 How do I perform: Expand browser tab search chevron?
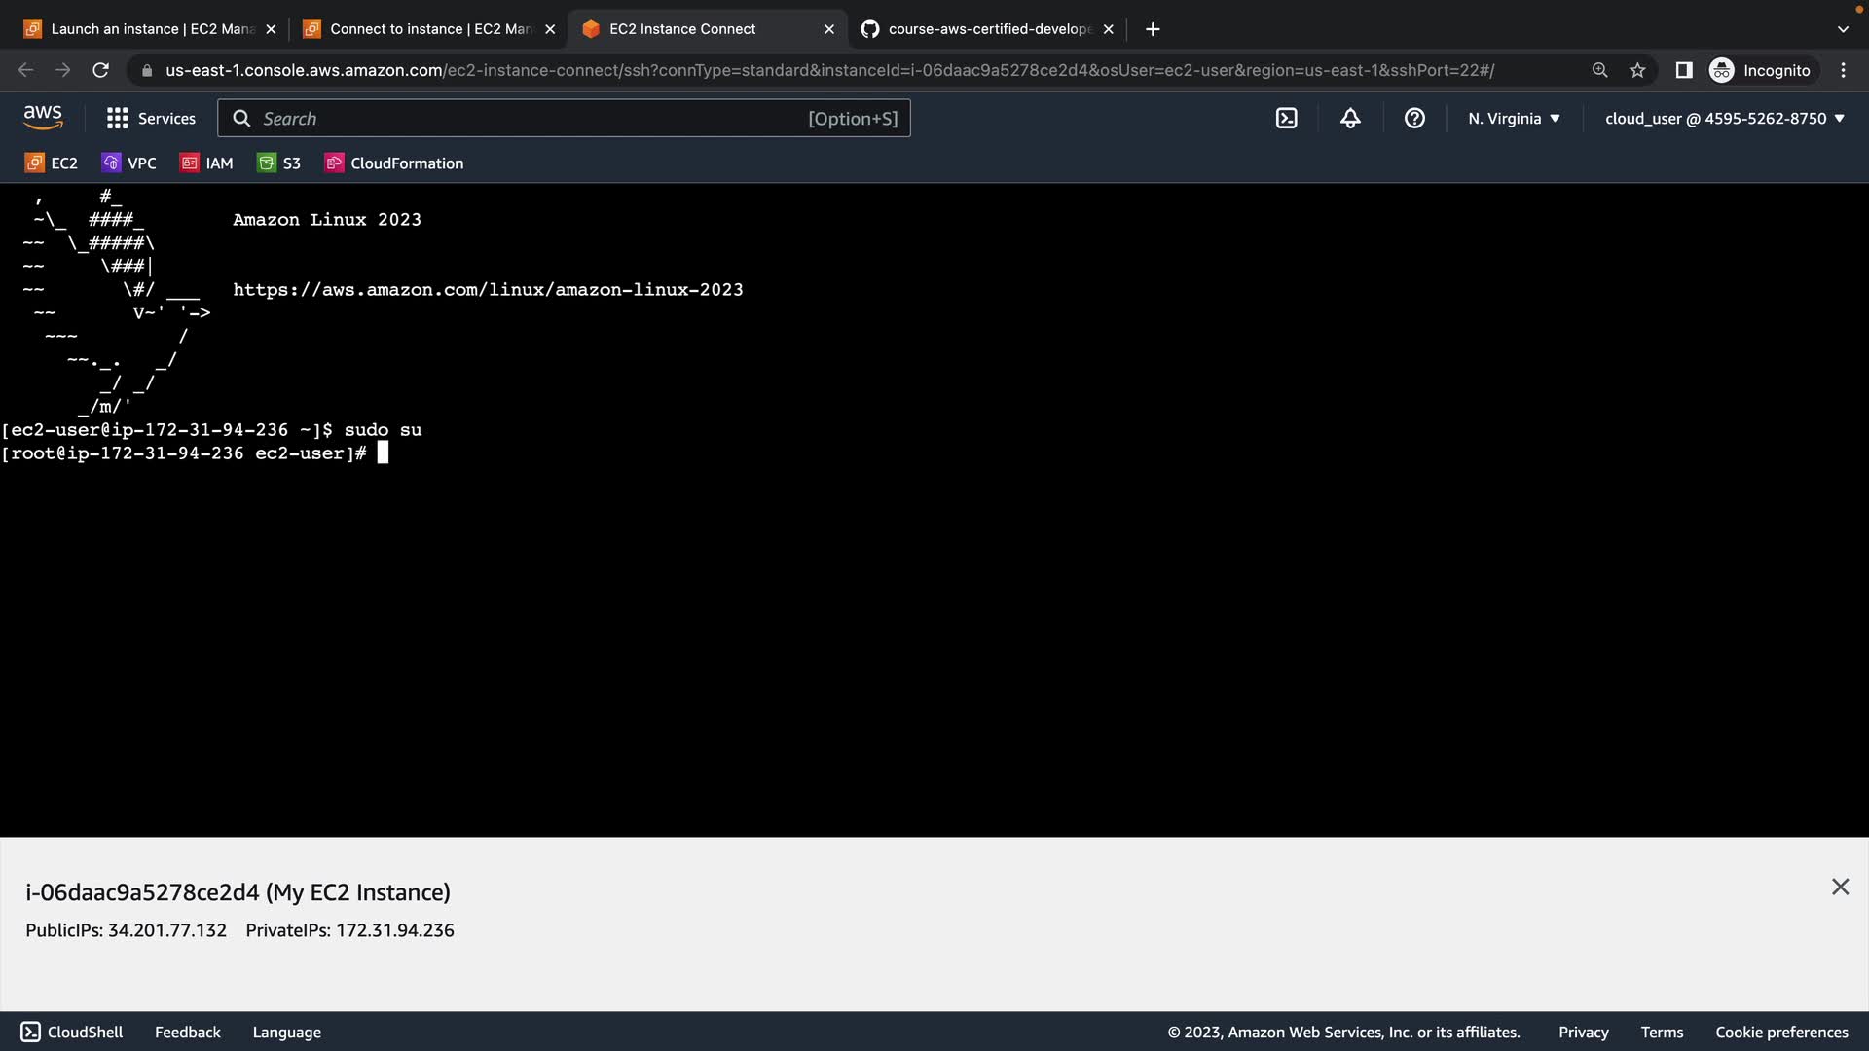(1842, 29)
